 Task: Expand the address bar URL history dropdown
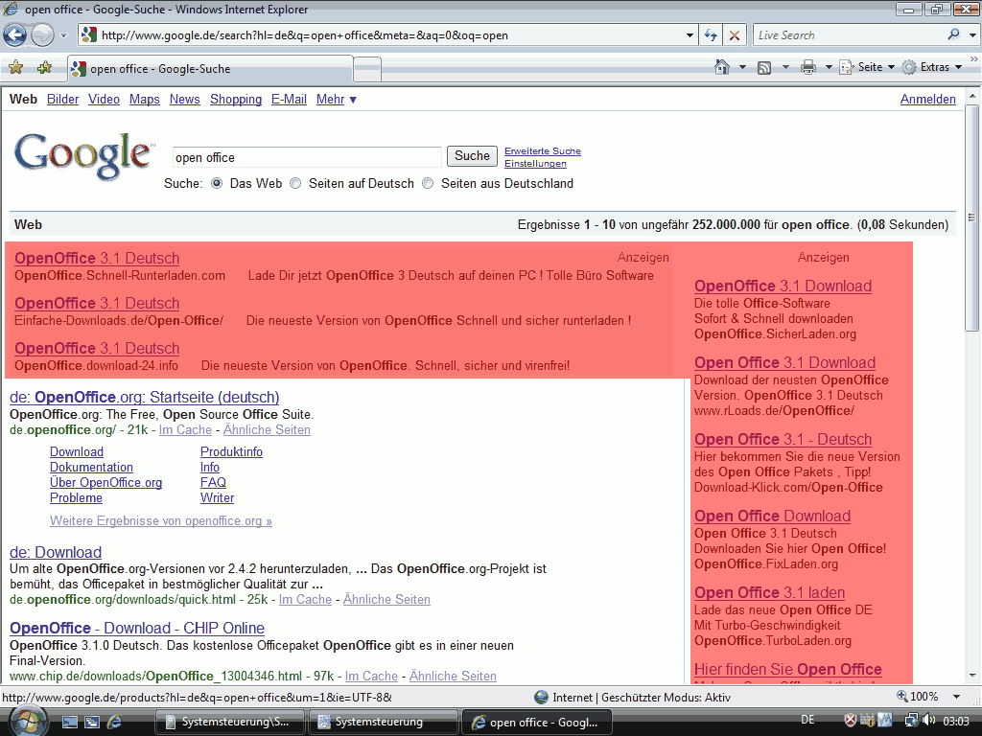click(690, 35)
